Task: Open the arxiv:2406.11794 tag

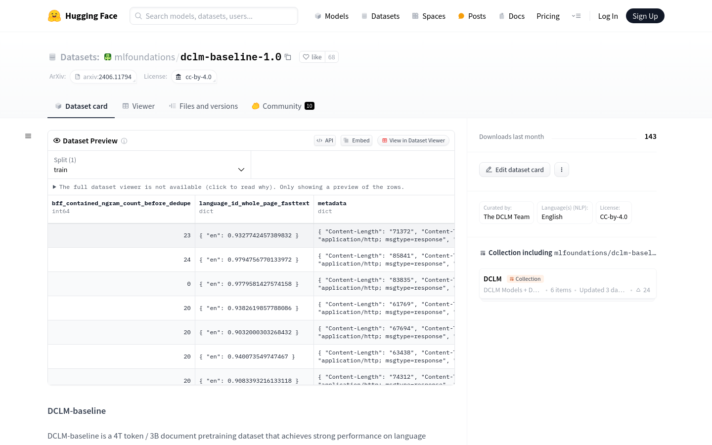Action: (x=103, y=77)
